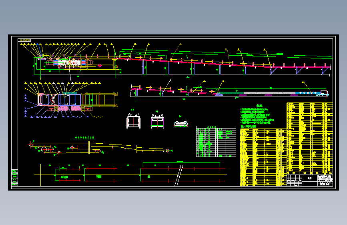Click the drawing number box in top-left corner
The image size is (347, 225).
coord(24,40)
